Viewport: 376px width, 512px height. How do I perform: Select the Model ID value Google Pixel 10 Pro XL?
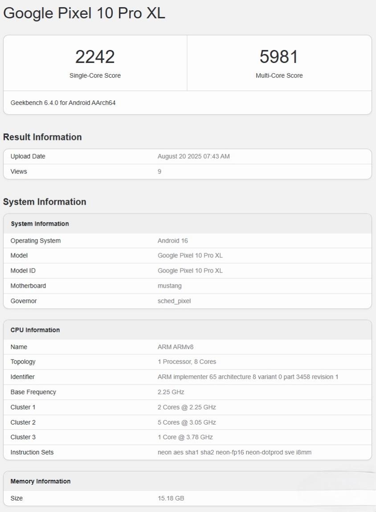point(190,271)
